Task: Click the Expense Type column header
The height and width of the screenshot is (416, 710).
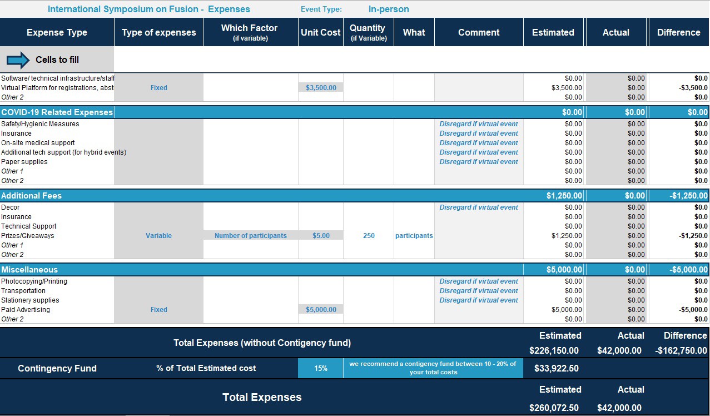Action: (57, 32)
